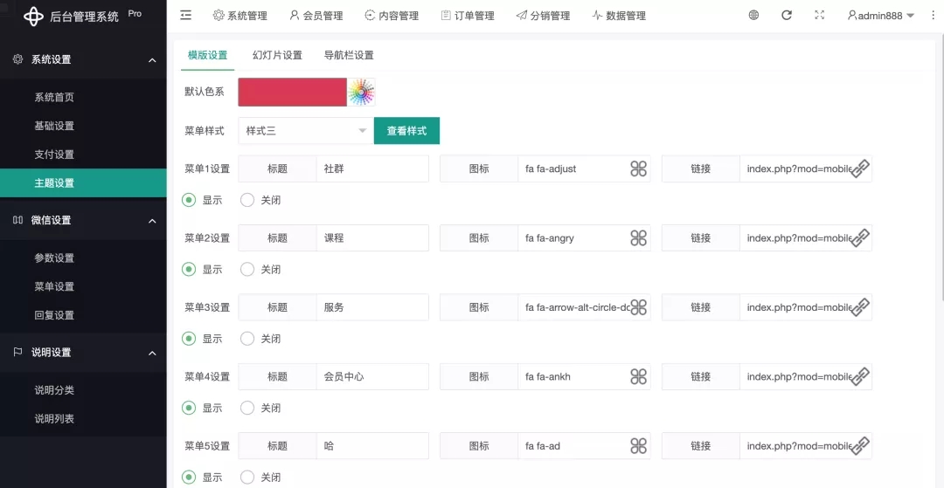The height and width of the screenshot is (488, 944).
Task: Click the 查看样式 button
Action: click(x=406, y=131)
